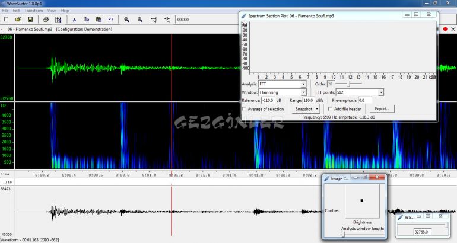This screenshot has height=243, width=457.
Task: Check the Add file header option
Action: click(x=330, y=109)
